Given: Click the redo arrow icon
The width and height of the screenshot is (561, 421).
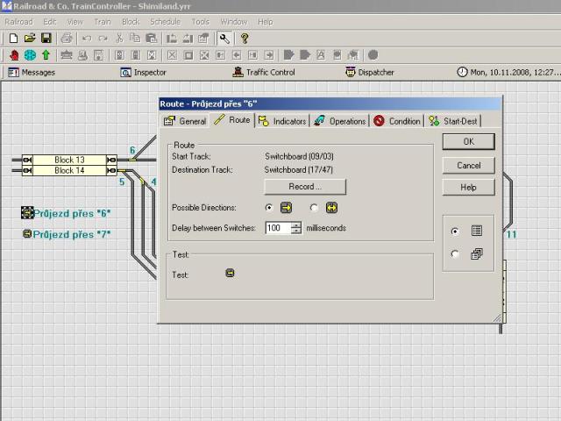Looking at the screenshot, I should coord(103,39).
